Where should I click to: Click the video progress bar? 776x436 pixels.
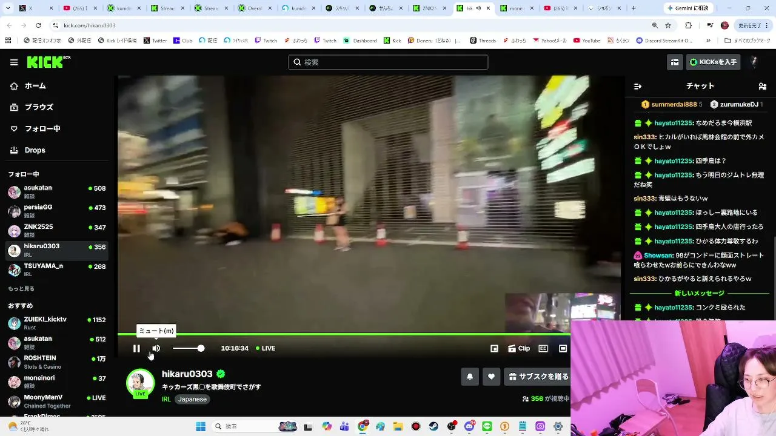coord(344,334)
